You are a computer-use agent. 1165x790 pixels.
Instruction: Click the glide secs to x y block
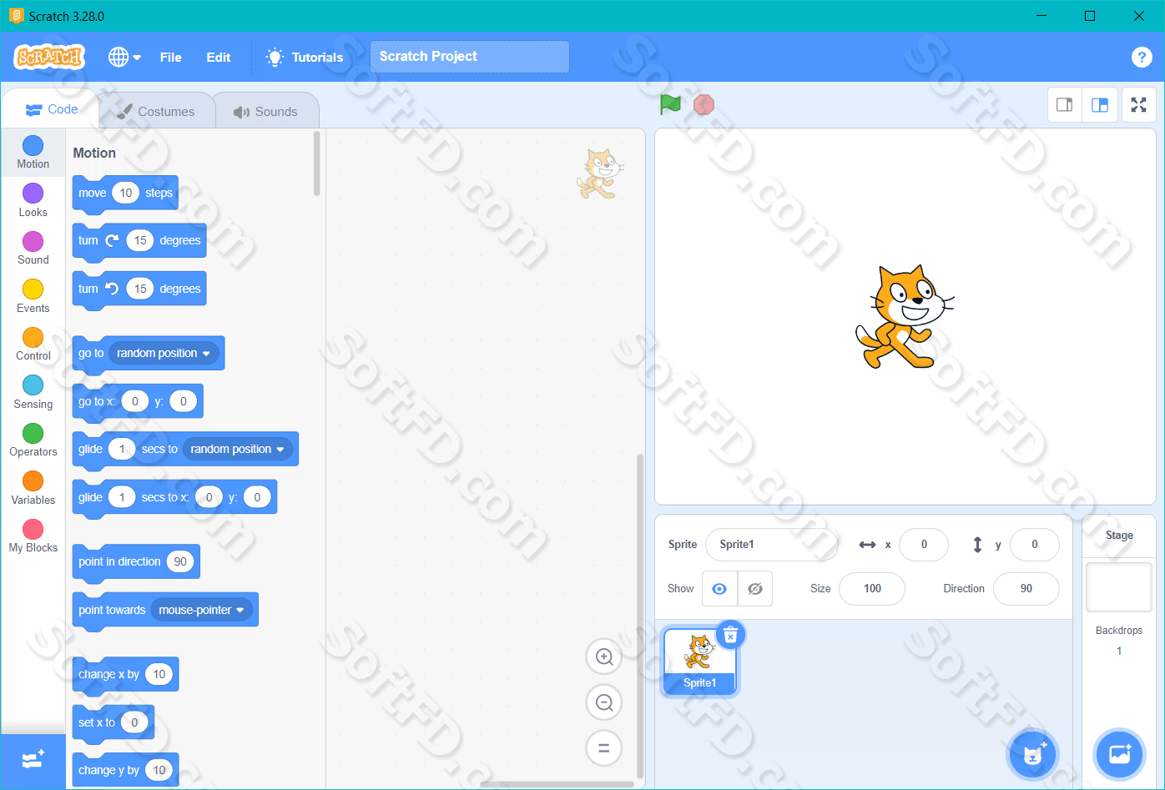click(x=174, y=498)
